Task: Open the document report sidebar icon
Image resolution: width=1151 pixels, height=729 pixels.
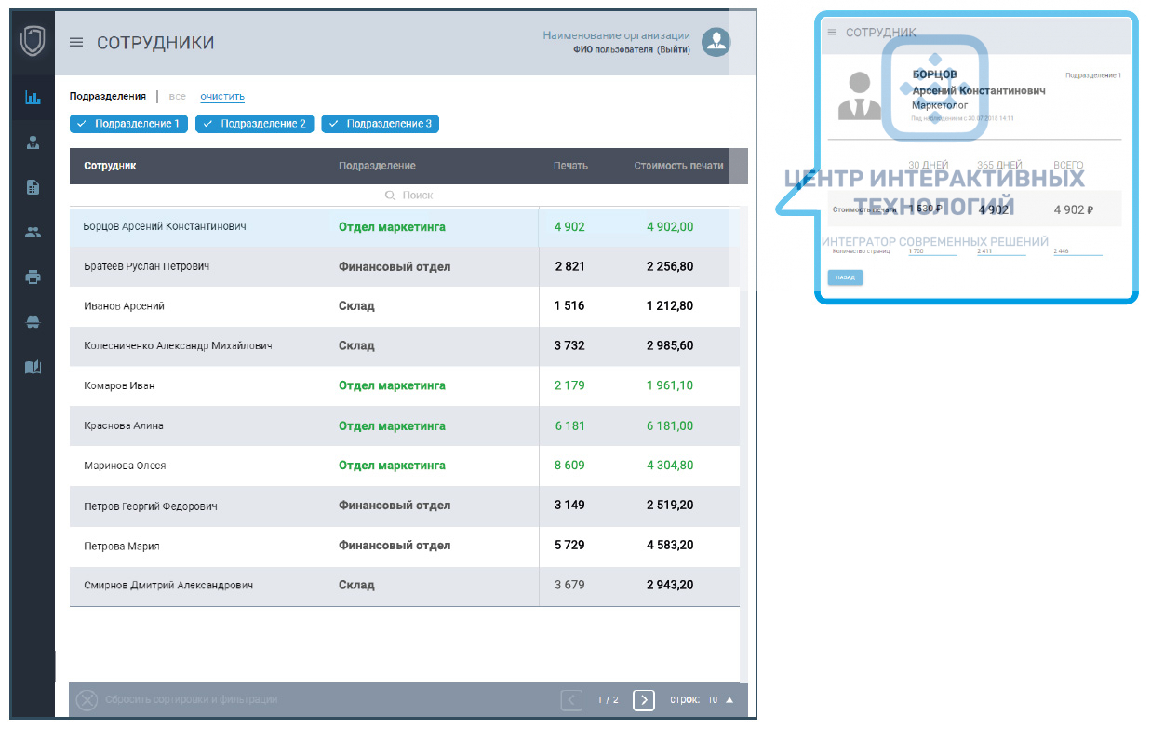Action: pyautogui.click(x=33, y=187)
